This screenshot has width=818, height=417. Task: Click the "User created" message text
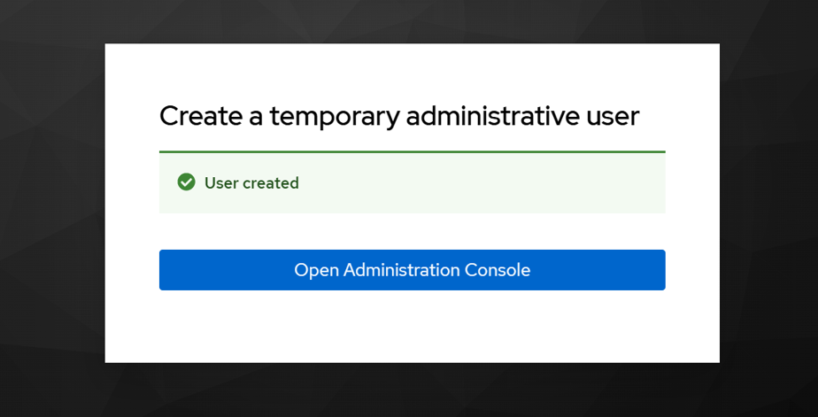tap(251, 183)
